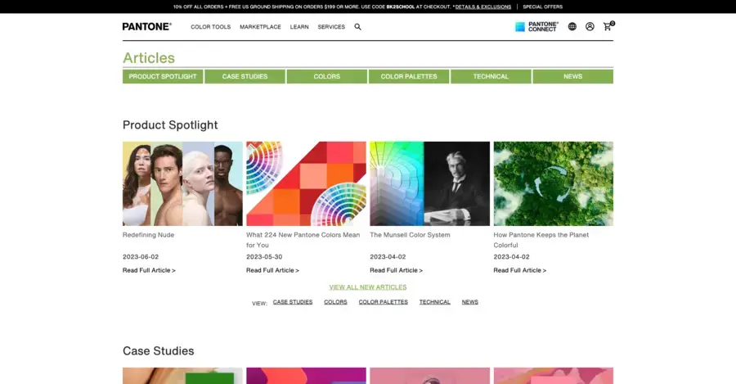Select the Color Palettes green tab
Image resolution: width=736 pixels, height=384 pixels.
click(409, 76)
